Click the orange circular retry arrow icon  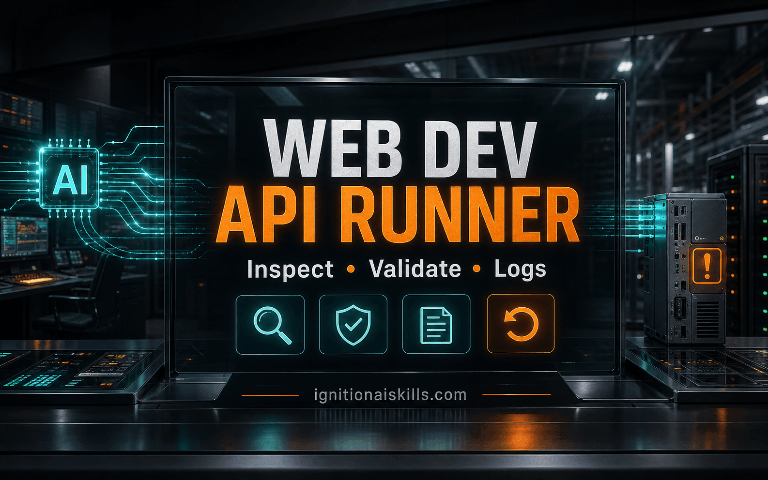521,324
